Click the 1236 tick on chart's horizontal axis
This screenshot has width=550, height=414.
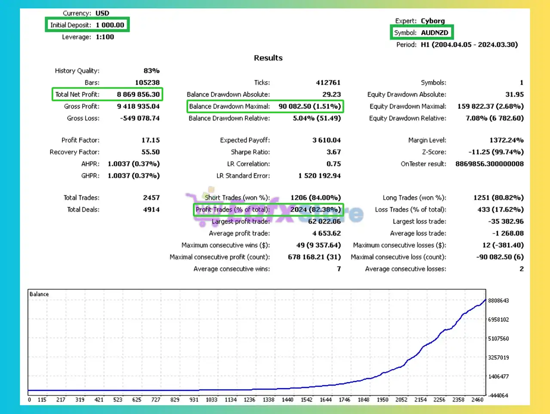click(x=249, y=399)
